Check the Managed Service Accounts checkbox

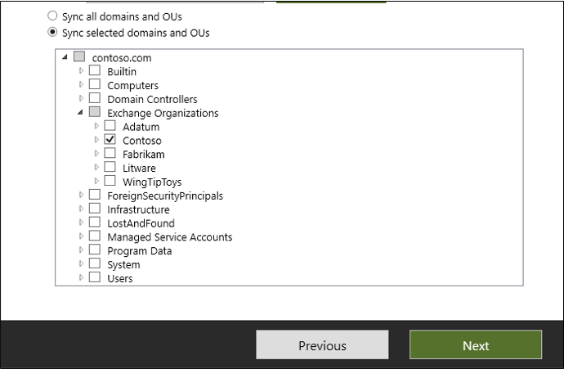(x=95, y=236)
